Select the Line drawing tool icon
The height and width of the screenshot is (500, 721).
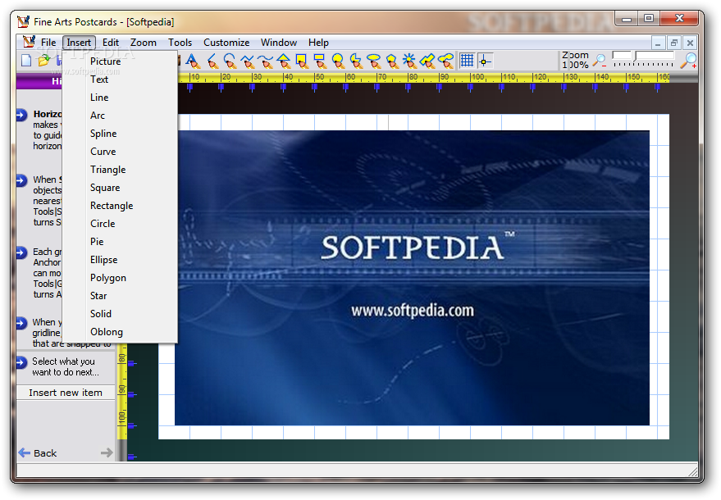212,61
